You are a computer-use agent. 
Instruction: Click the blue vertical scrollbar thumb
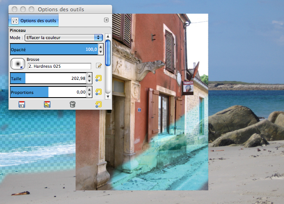coord(108,53)
